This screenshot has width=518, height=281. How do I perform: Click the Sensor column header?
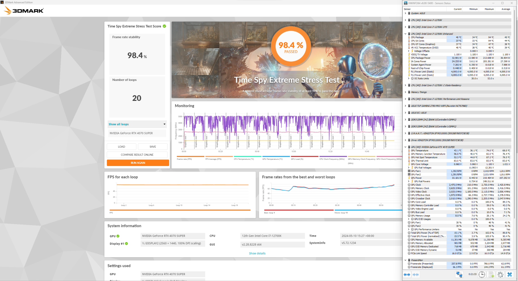(425, 9)
